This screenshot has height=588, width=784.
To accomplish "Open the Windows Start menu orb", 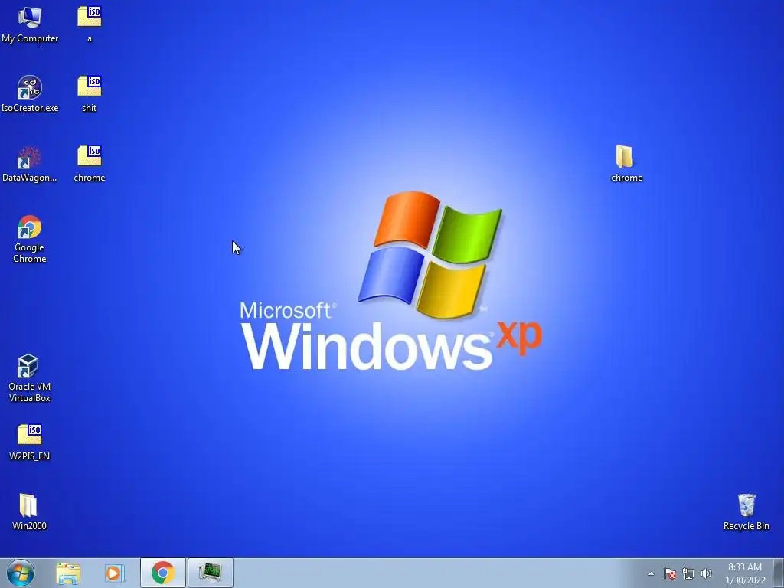I will click(21, 573).
